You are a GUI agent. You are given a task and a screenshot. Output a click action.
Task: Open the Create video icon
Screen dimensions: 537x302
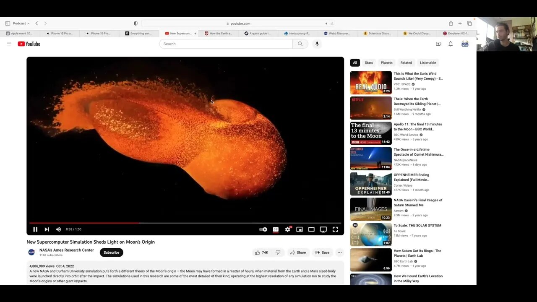tap(438, 44)
